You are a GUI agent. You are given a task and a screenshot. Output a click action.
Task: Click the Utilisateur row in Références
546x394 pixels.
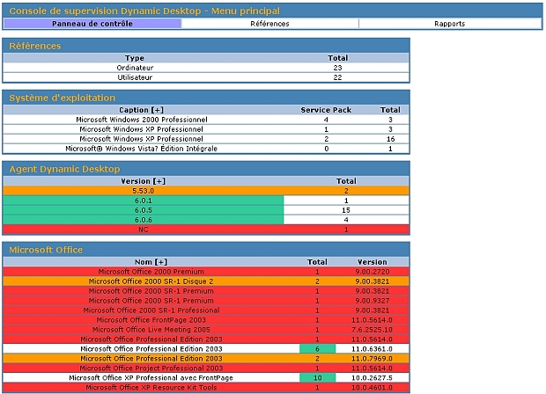[x=206, y=77]
